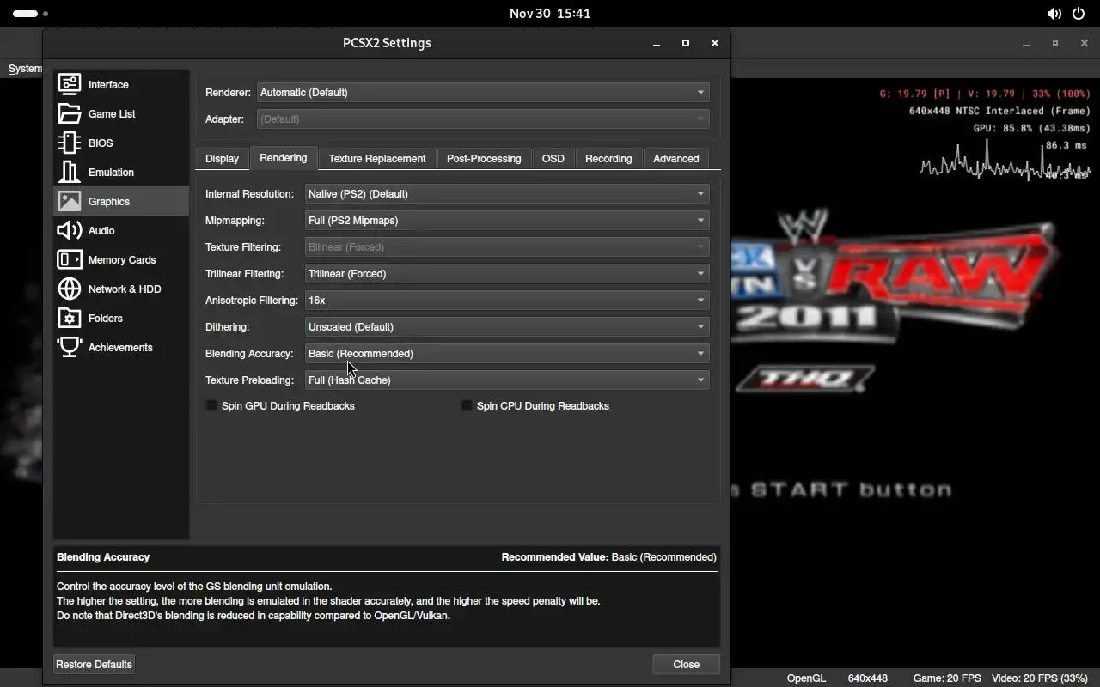This screenshot has height=687, width=1100.
Task: Open the OSD tab
Action: pyautogui.click(x=553, y=158)
